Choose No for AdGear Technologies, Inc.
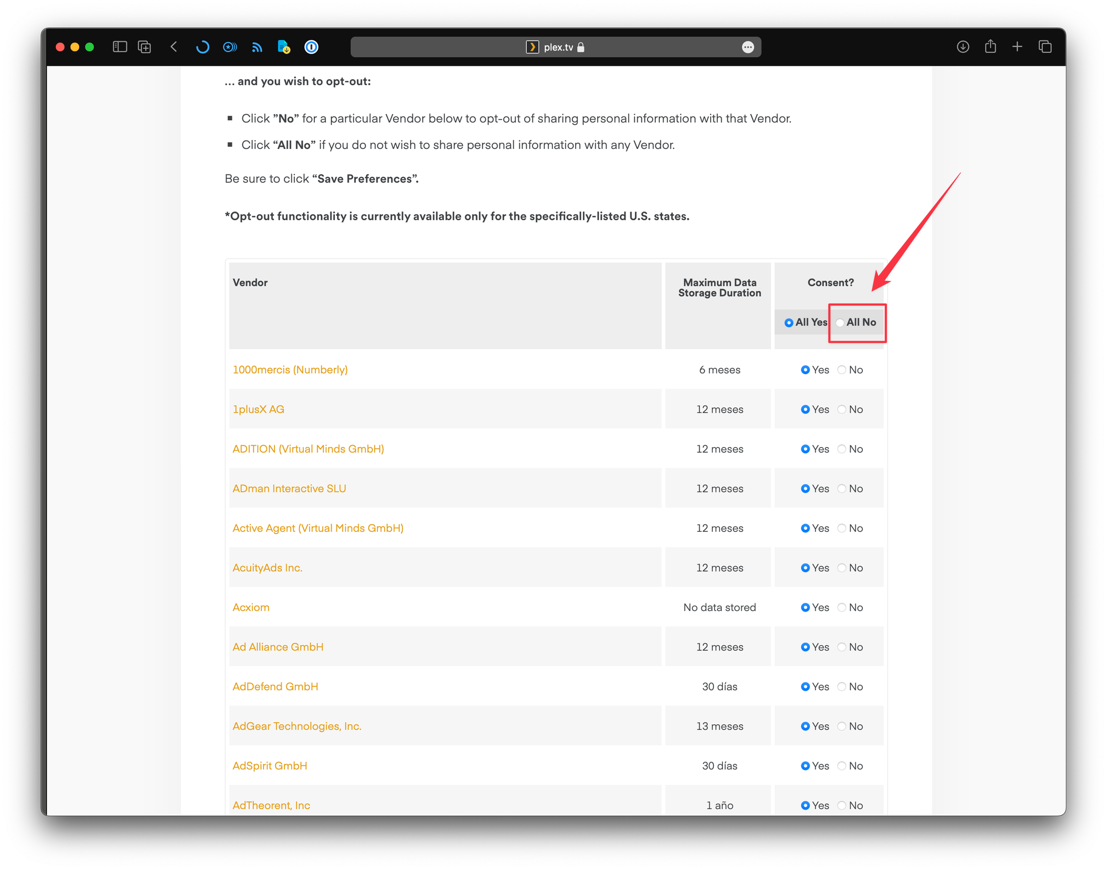 coord(842,726)
